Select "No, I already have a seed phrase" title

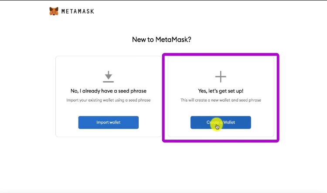(109, 91)
